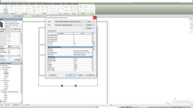Select the Rotate tool in Modify panel
The image size is (193, 108).
42,11
